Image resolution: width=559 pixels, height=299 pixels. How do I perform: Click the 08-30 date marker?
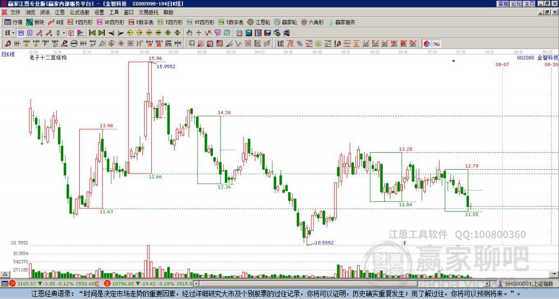(551, 64)
